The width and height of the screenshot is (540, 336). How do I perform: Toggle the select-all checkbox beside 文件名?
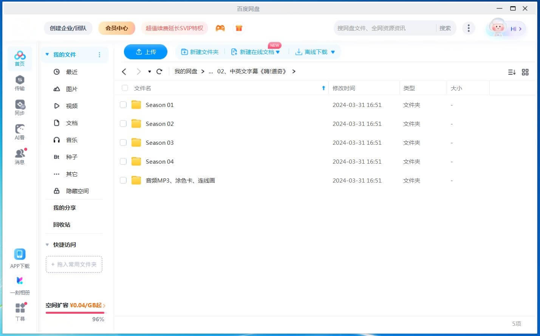point(125,88)
